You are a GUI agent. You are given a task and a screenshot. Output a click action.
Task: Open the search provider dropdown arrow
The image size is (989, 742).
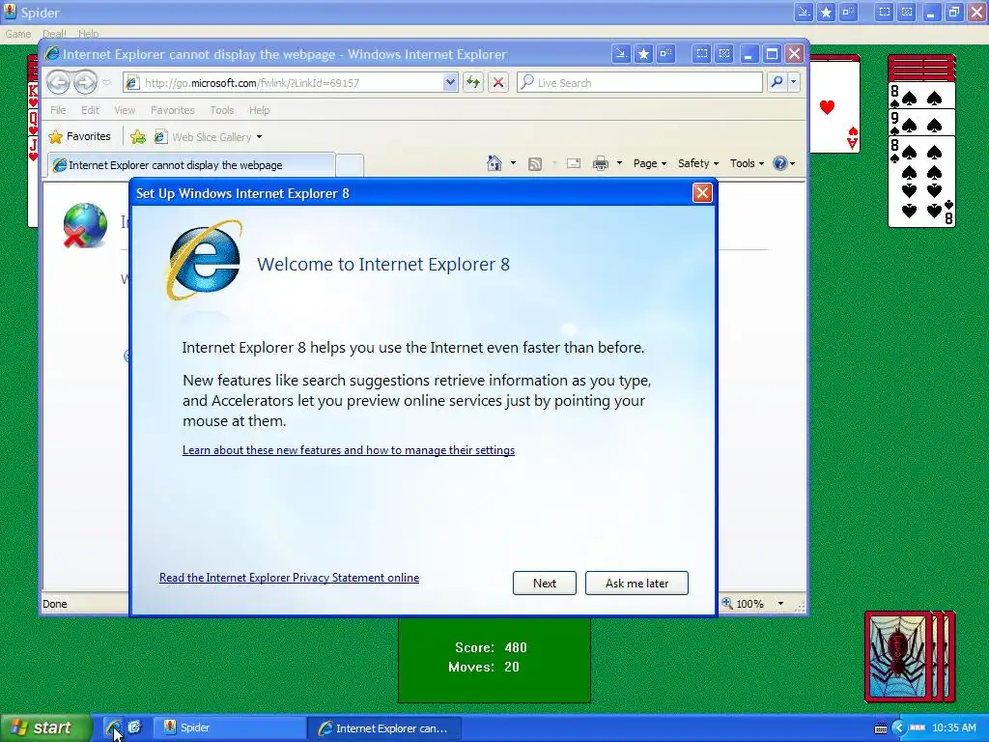[x=794, y=82]
